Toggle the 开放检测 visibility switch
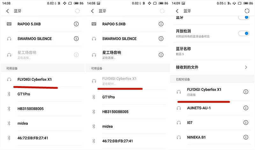Viewport: 255px width, 150px height. (244, 33)
